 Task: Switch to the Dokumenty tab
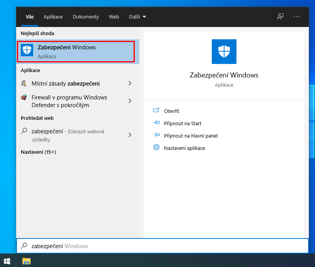coord(86,17)
